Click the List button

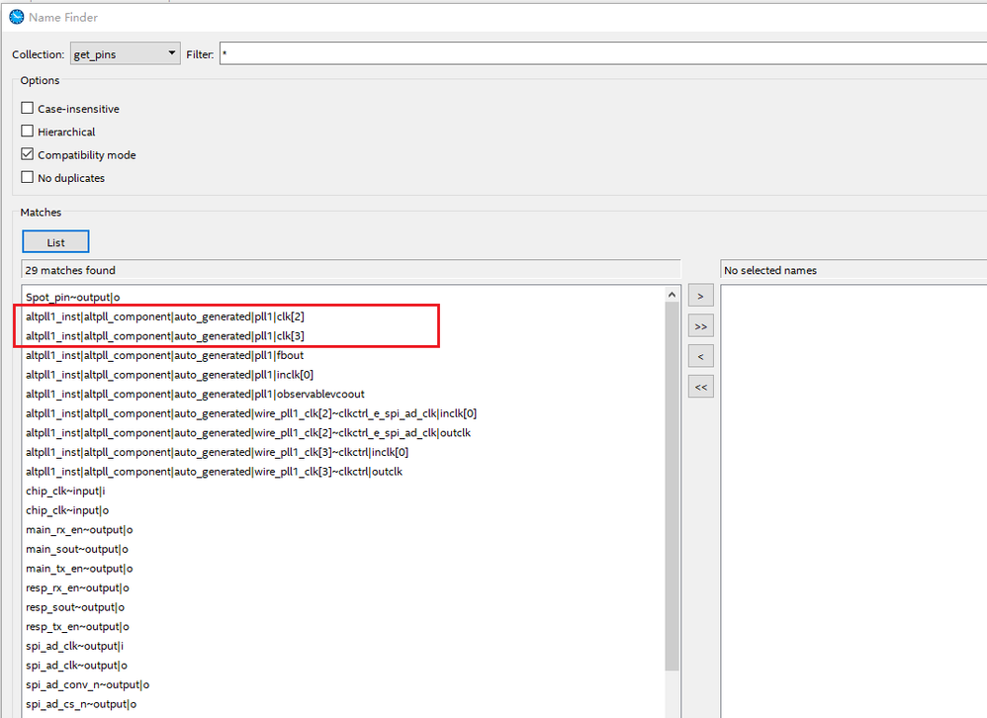click(55, 242)
